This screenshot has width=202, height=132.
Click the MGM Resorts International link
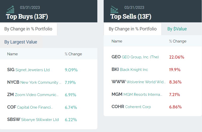click(137, 95)
